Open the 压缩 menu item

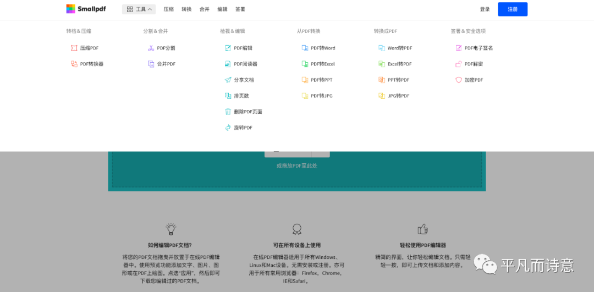tap(168, 9)
